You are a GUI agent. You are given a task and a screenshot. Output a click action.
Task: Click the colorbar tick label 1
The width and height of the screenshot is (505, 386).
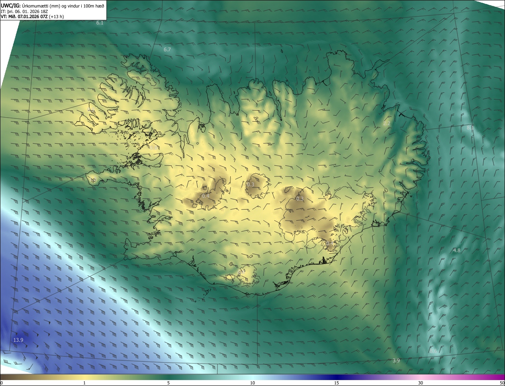pos(84,383)
